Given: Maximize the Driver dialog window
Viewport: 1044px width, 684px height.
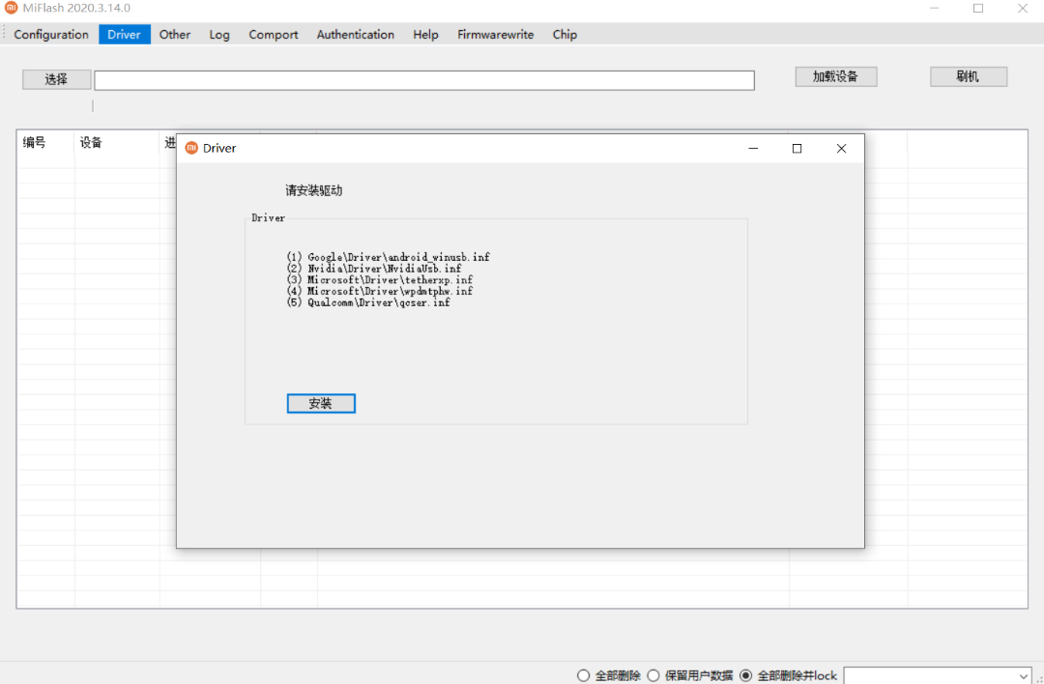Looking at the screenshot, I should pyautogui.click(x=797, y=148).
